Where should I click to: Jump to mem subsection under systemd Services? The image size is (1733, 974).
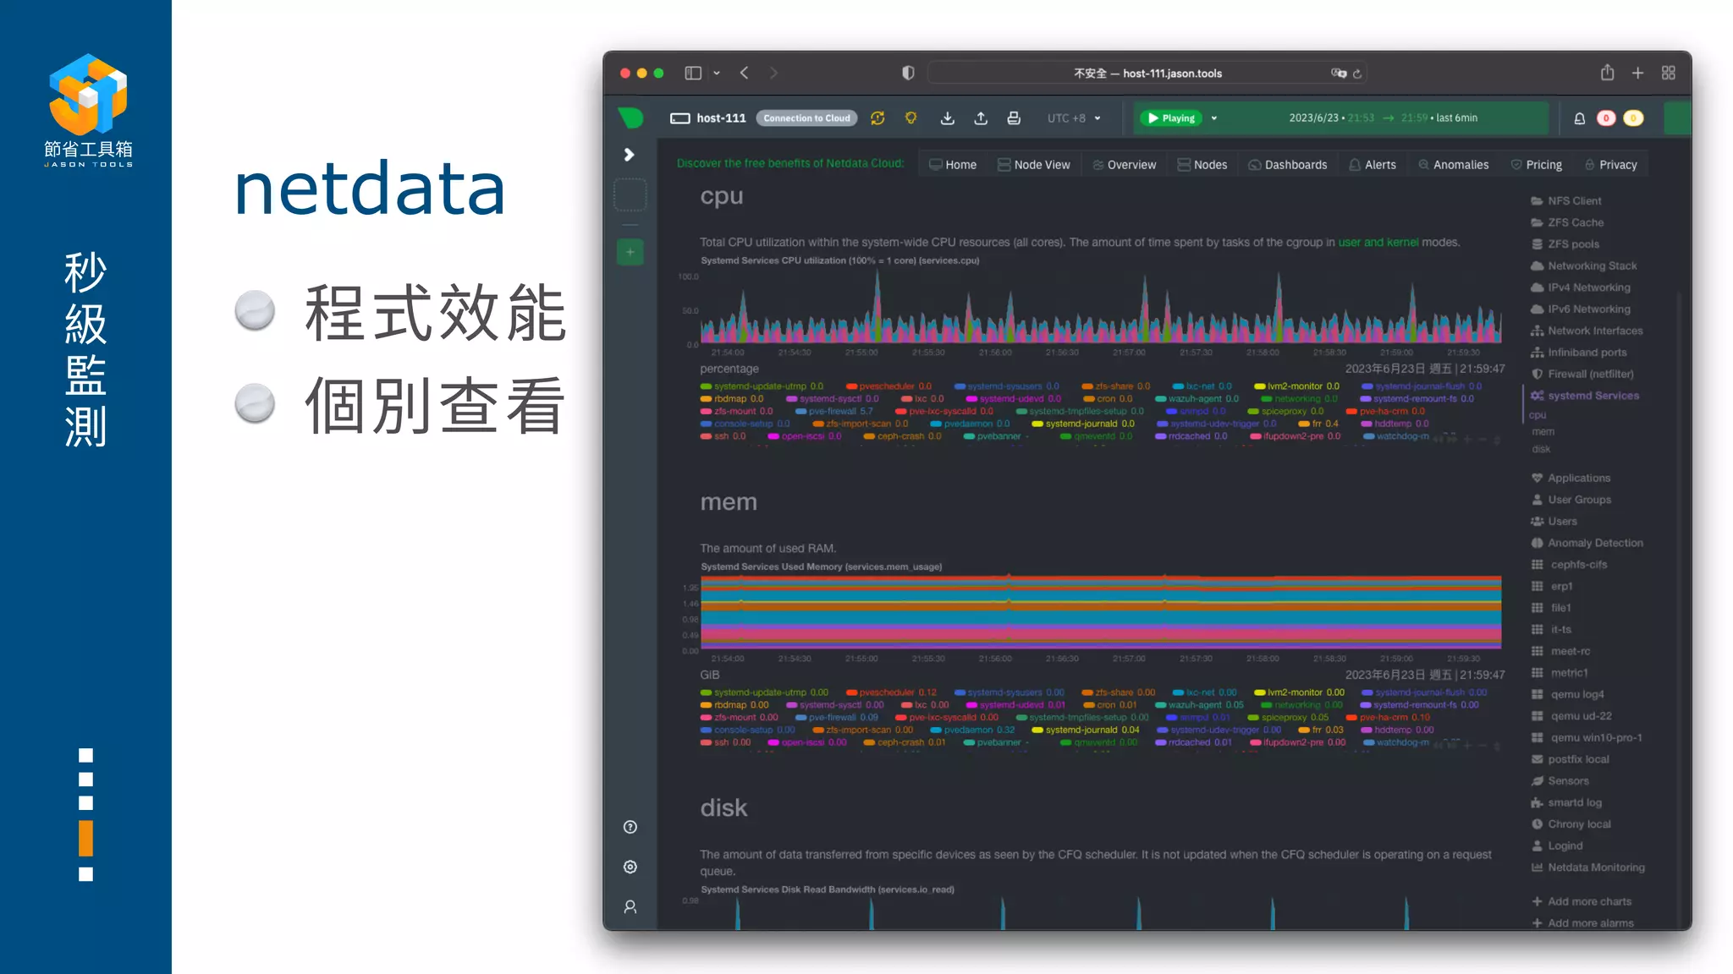pyautogui.click(x=1543, y=431)
